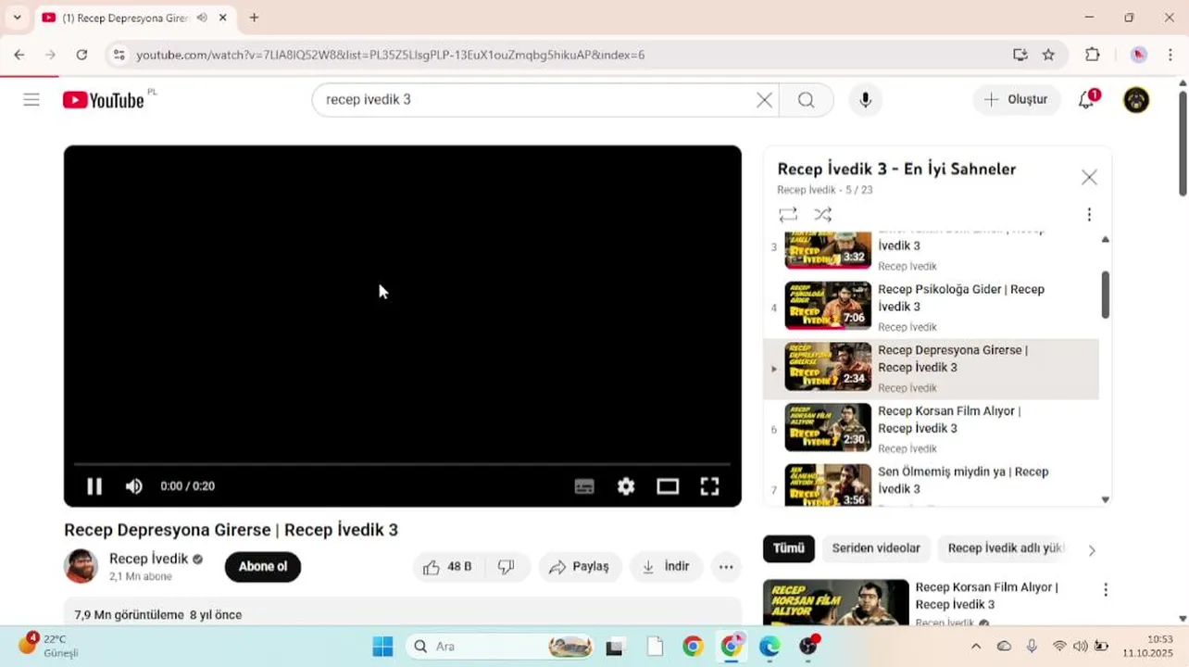The image size is (1189, 667).
Task: Select the Tümü filter chip
Action: coord(789,548)
